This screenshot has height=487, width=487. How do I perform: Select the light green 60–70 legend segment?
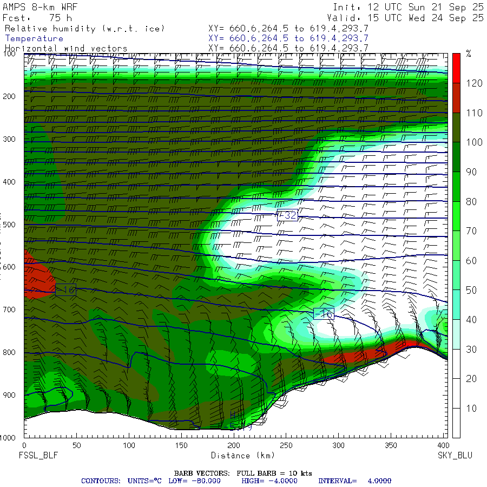456,245
